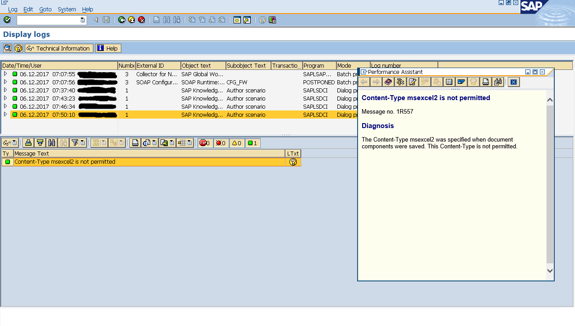Click the Technical Information button
The height and width of the screenshot is (326, 575).
pos(59,48)
